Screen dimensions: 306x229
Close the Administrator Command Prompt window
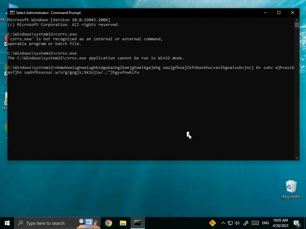[x=292, y=13]
